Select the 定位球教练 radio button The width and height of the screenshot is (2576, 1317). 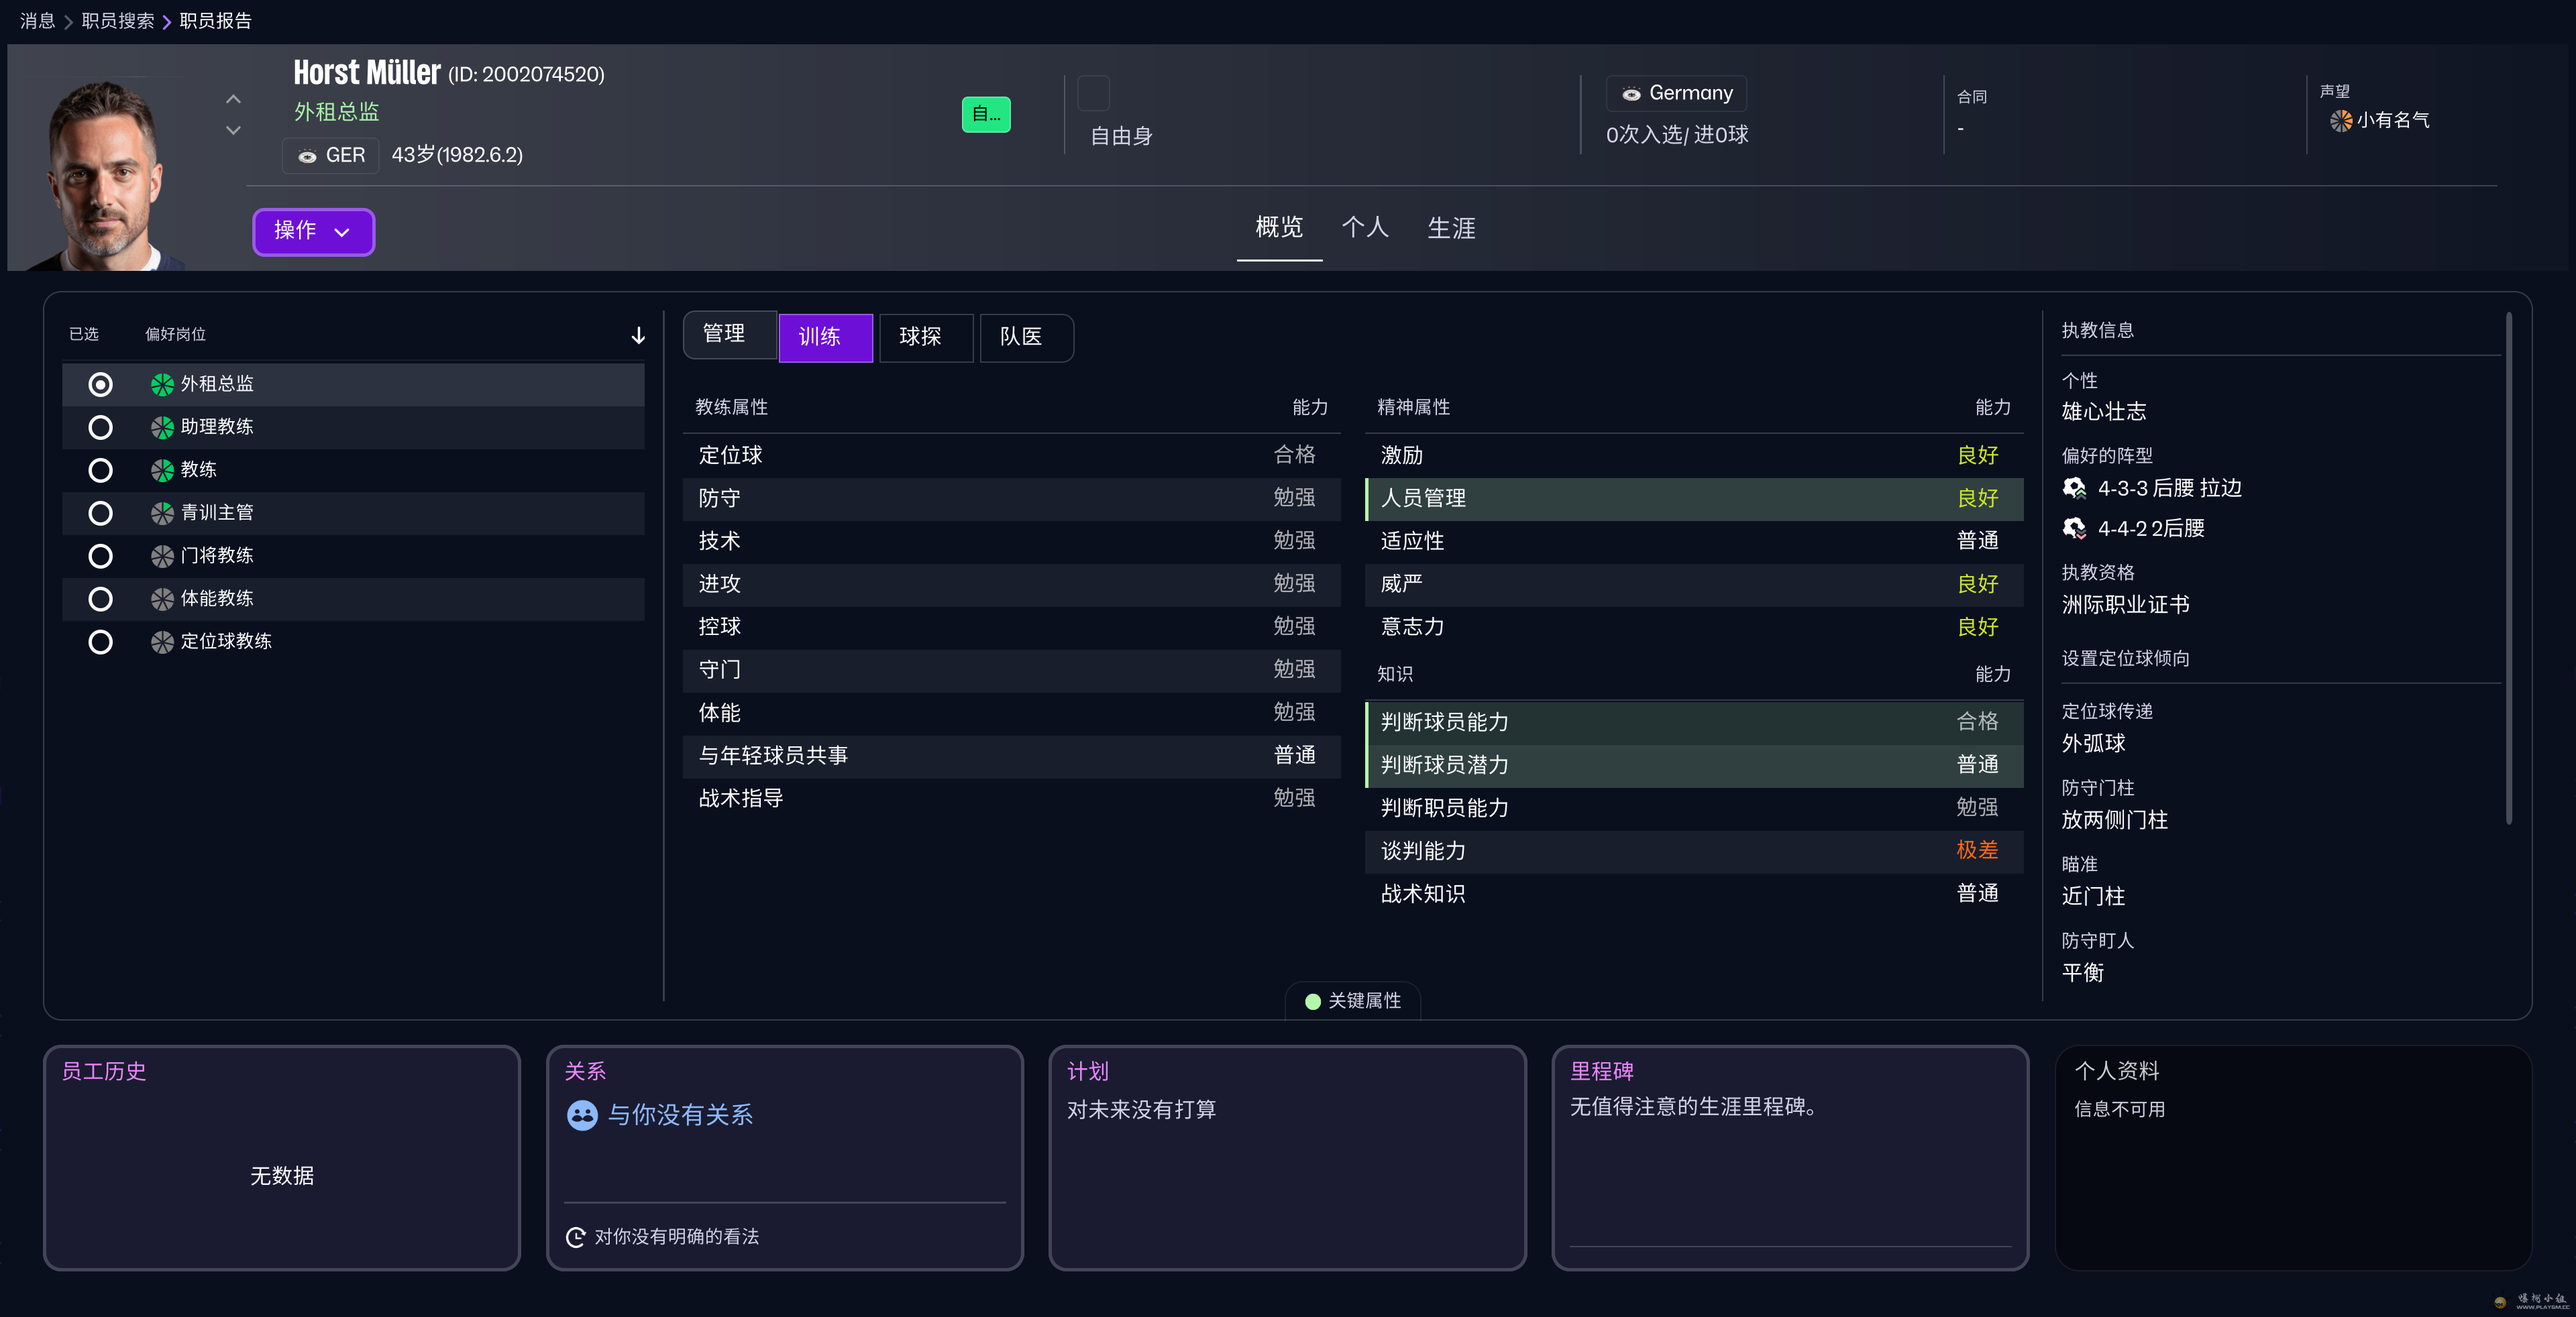100,642
